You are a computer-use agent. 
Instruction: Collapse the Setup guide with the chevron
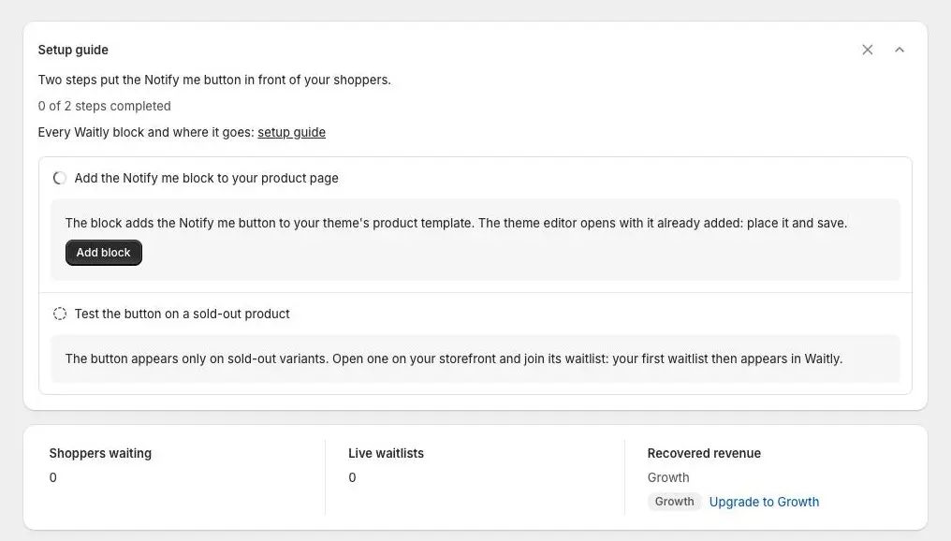point(900,50)
